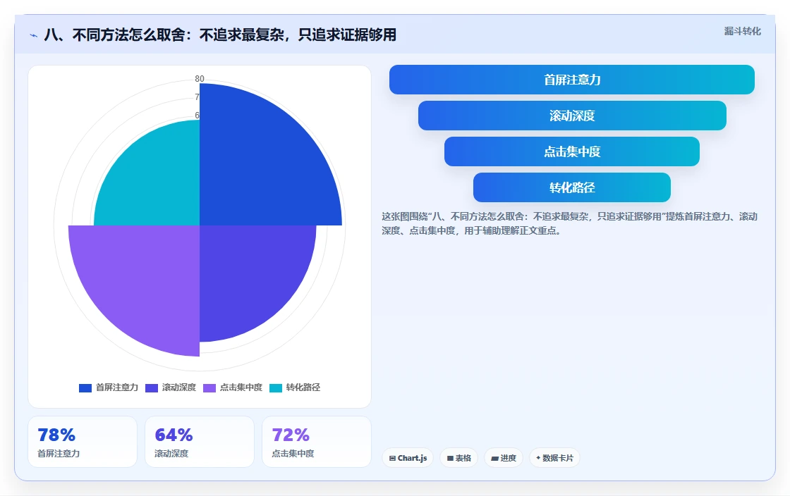Open the 72% 点击集中度 stat card

[x=317, y=442]
